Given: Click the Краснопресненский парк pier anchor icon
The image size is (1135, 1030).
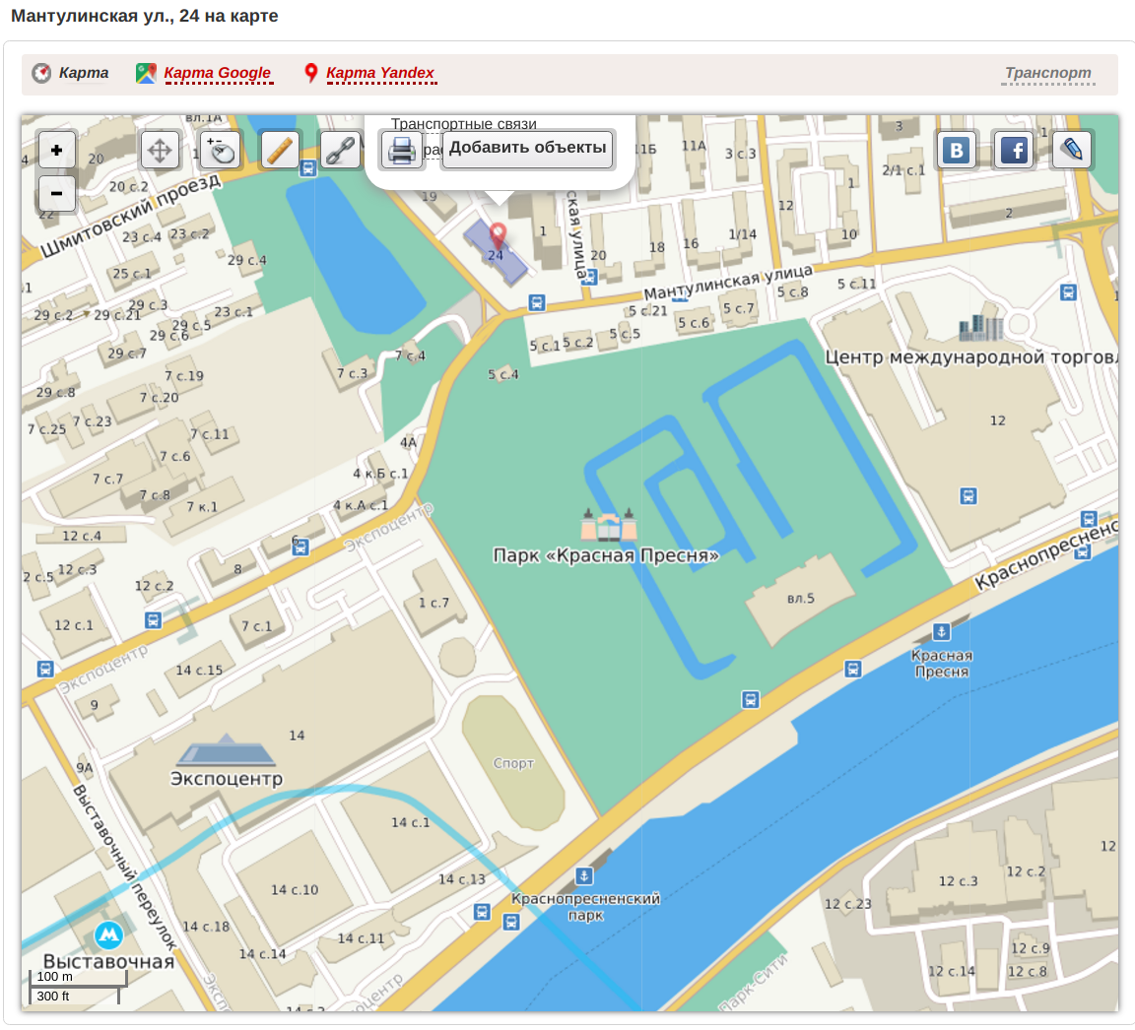Looking at the screenshot, I should [584, 876].
